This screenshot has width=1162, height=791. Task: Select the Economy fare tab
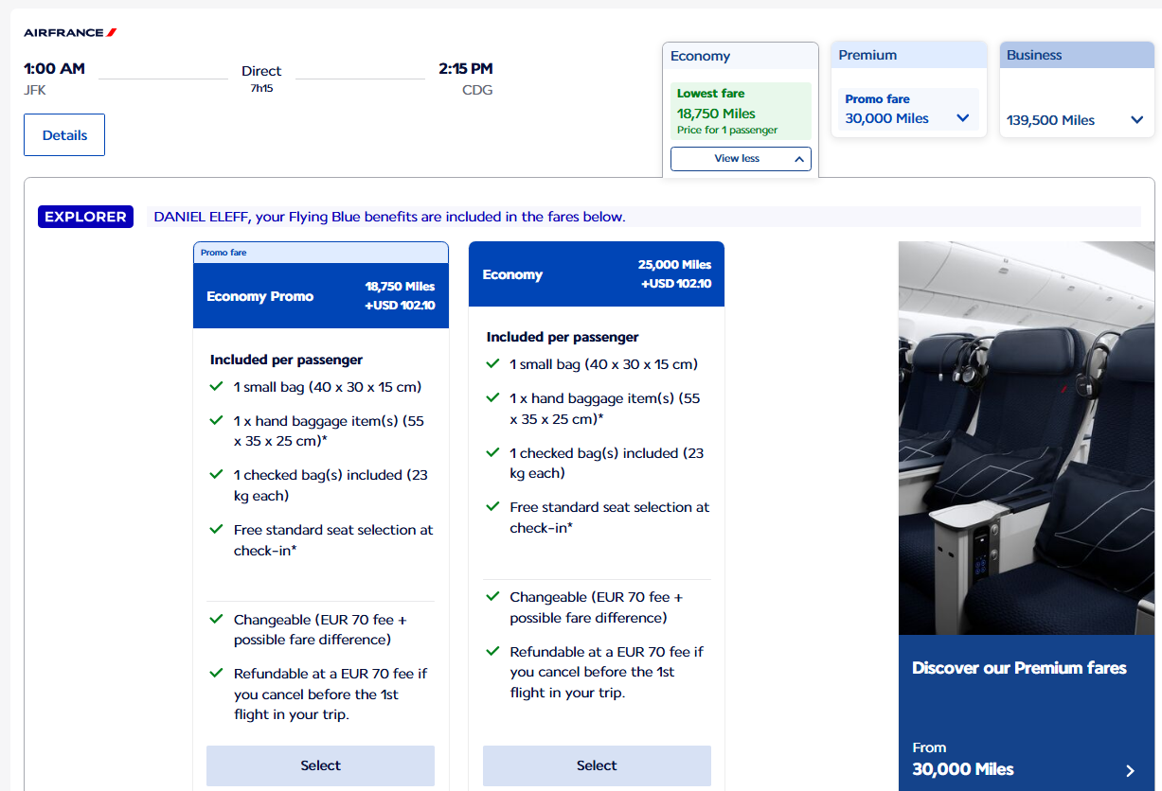[741, 56]
